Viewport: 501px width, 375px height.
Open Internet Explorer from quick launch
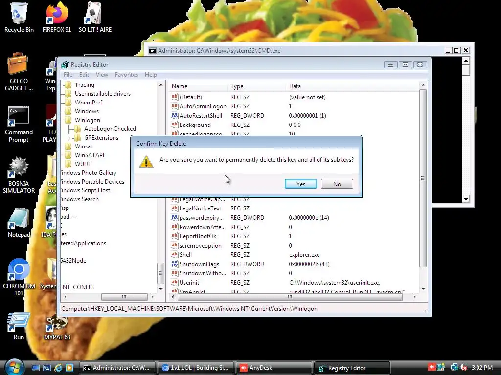tap(58, 368)
